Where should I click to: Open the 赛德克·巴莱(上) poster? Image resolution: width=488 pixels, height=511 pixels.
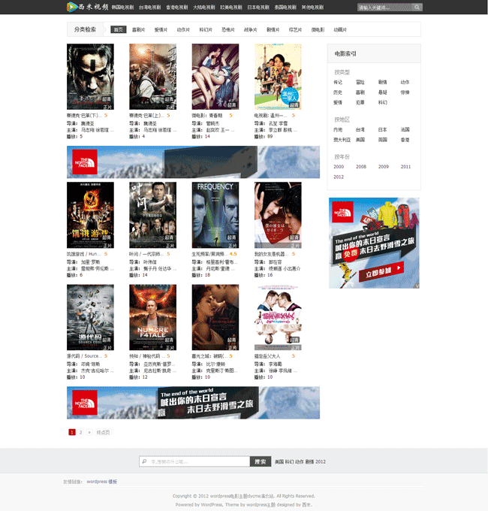[x=152, y=77]
